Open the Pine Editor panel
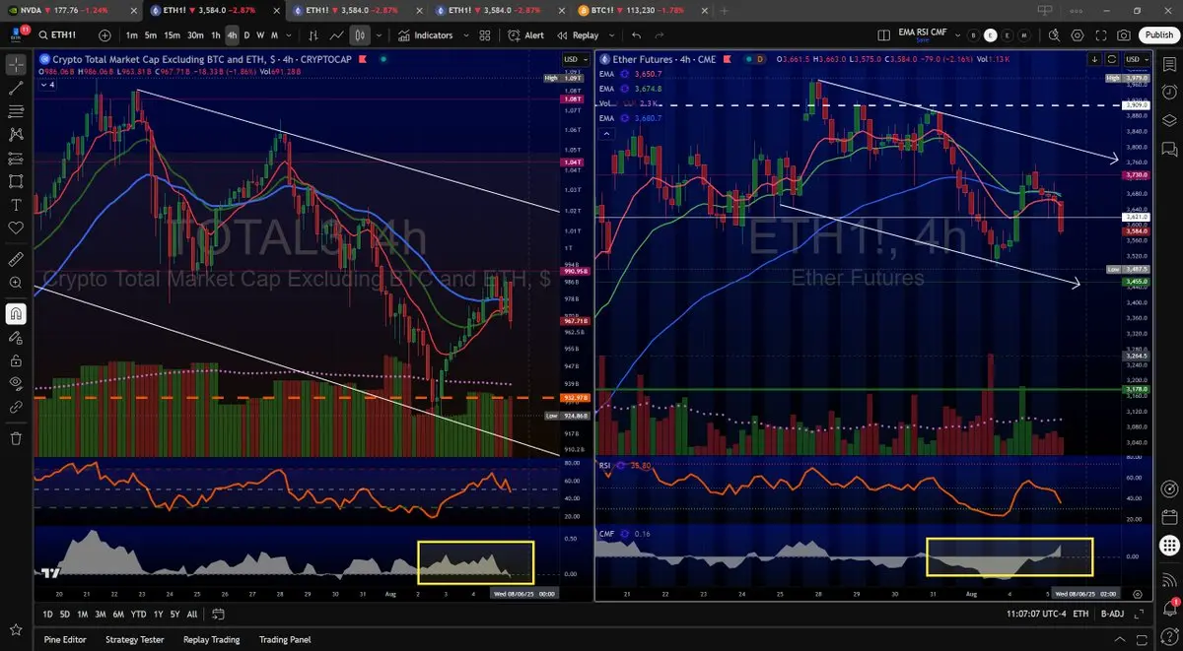 click(x=65, y=639)
